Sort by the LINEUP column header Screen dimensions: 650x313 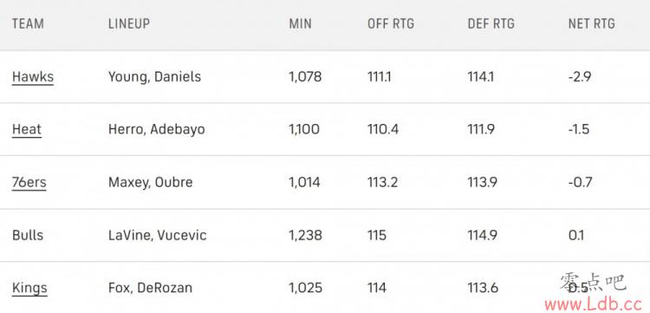tap(129, 23)
